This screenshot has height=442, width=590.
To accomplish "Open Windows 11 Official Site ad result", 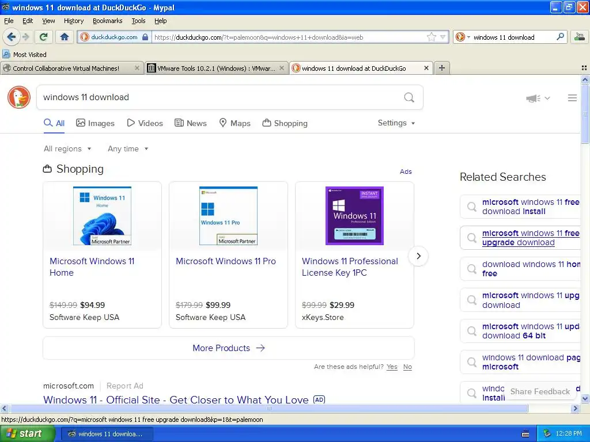I will 176,399.
